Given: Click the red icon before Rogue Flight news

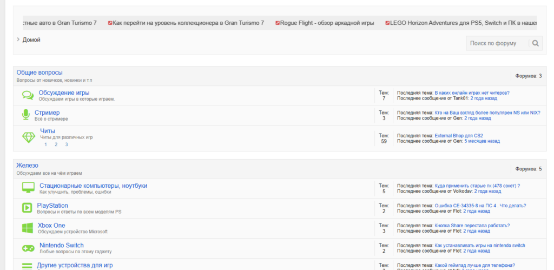Looking at the screenshot, I should click(x=278, y=23).
